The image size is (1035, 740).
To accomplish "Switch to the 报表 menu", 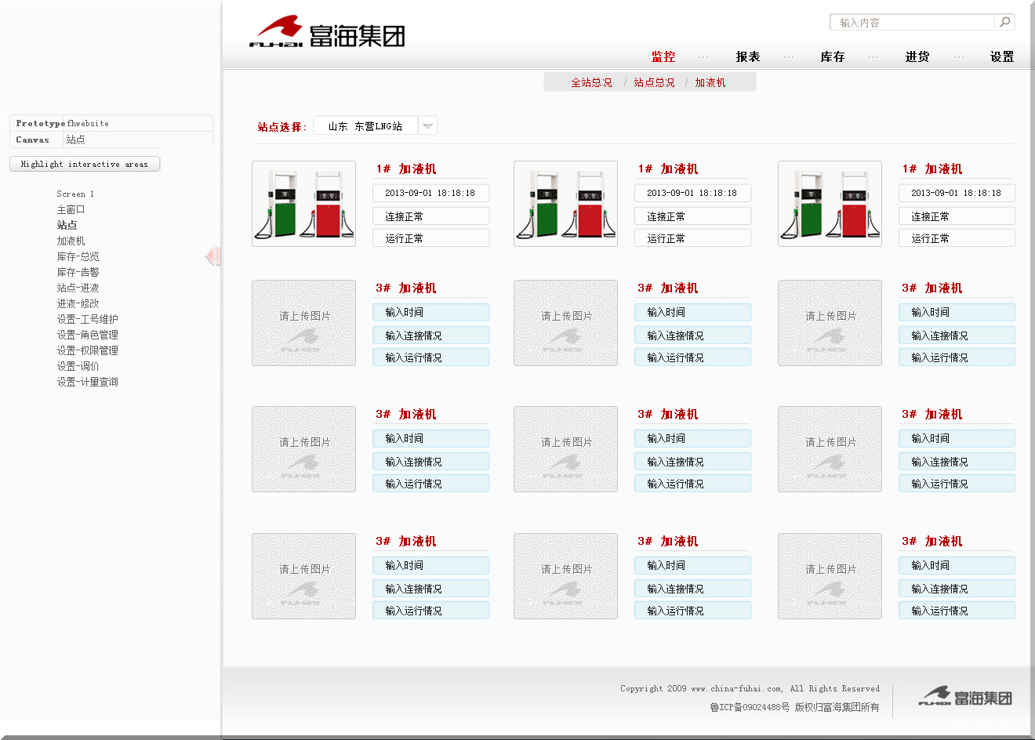I will [748, 56].
